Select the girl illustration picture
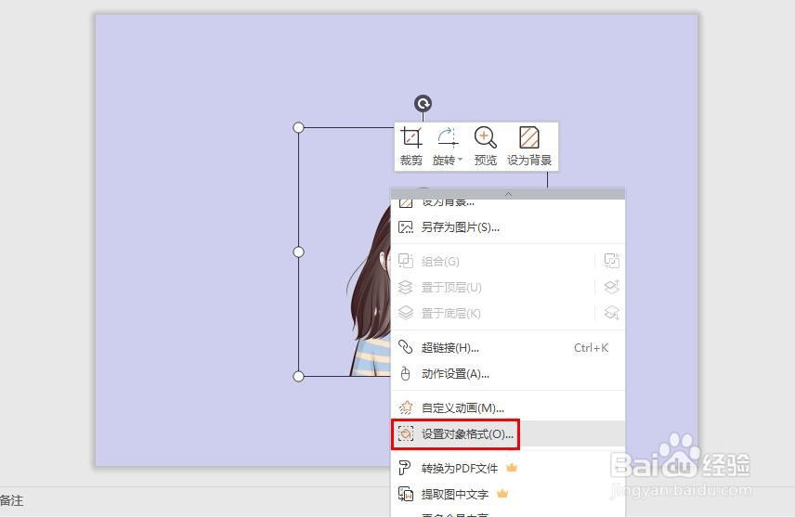Viewport: 795px width, 517px height. point(369,294)
